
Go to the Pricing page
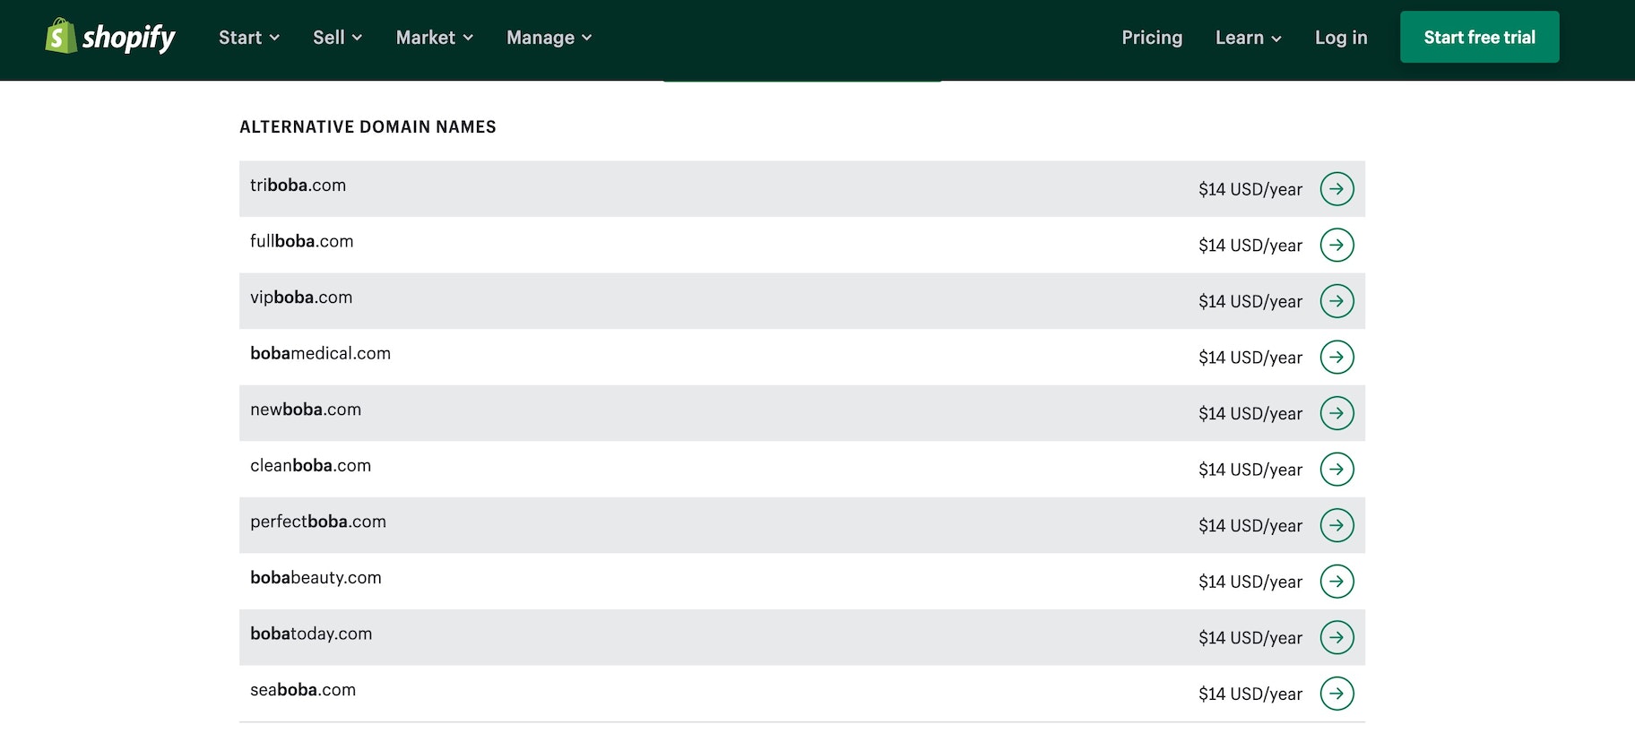(x=1152, y=38)
